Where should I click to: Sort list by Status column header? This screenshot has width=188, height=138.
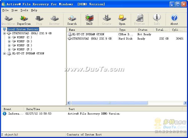[x=144, y=30]
